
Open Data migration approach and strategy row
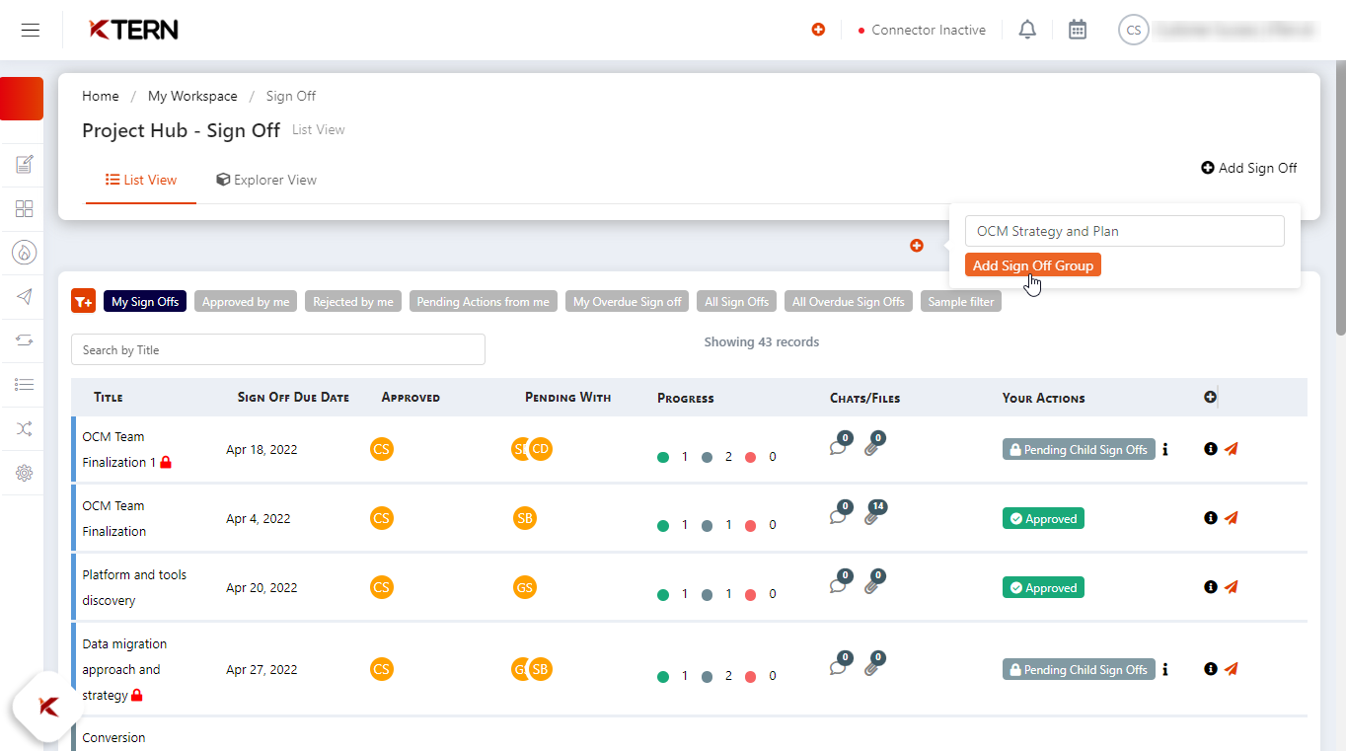pyautogui.click(x=124, y=669)
